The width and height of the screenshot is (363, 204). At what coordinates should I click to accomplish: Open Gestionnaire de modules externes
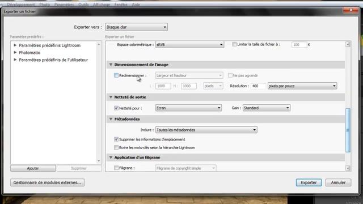pos(47,182)
